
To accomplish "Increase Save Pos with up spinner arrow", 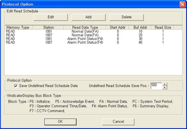I will point(165,84).
